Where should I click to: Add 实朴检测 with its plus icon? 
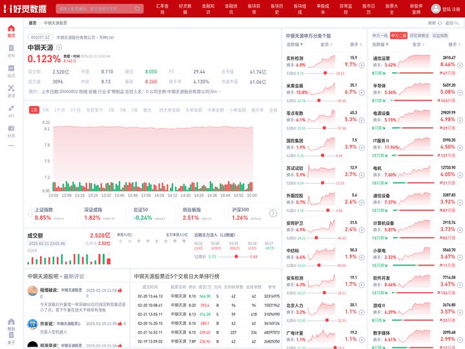click(x=362, y=65)
